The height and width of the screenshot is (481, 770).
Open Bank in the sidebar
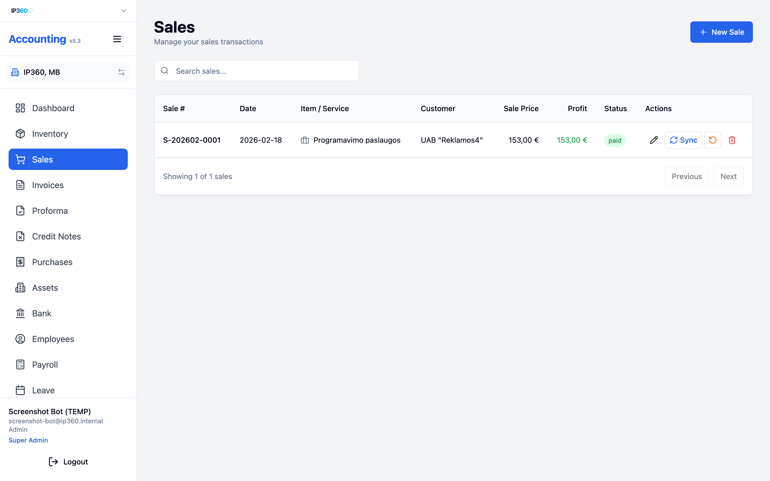pos(68,313)
